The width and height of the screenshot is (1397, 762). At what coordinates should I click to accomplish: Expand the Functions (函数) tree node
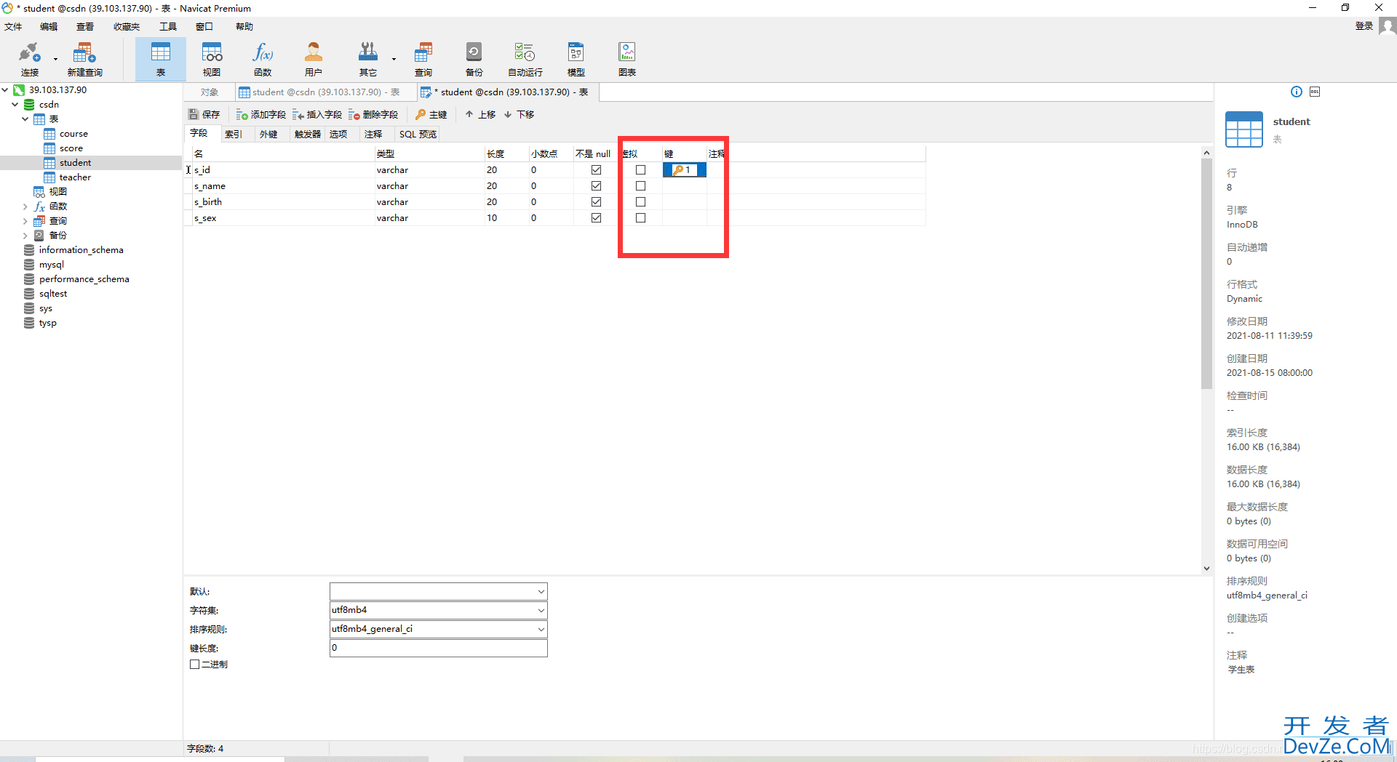coord(25,206)
